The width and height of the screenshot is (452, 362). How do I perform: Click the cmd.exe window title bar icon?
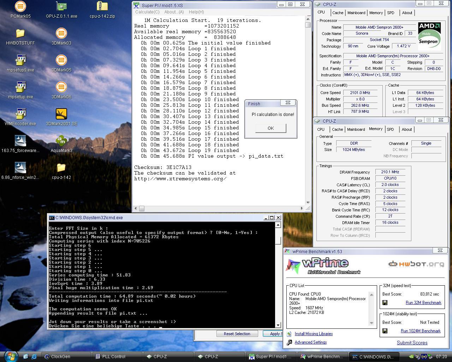point(52,218)
